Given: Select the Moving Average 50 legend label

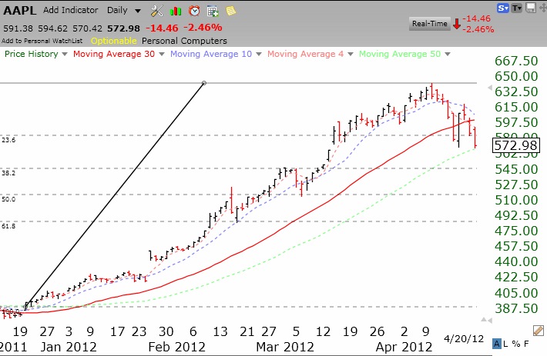Looking at the screenshot, I should point(400,54).
